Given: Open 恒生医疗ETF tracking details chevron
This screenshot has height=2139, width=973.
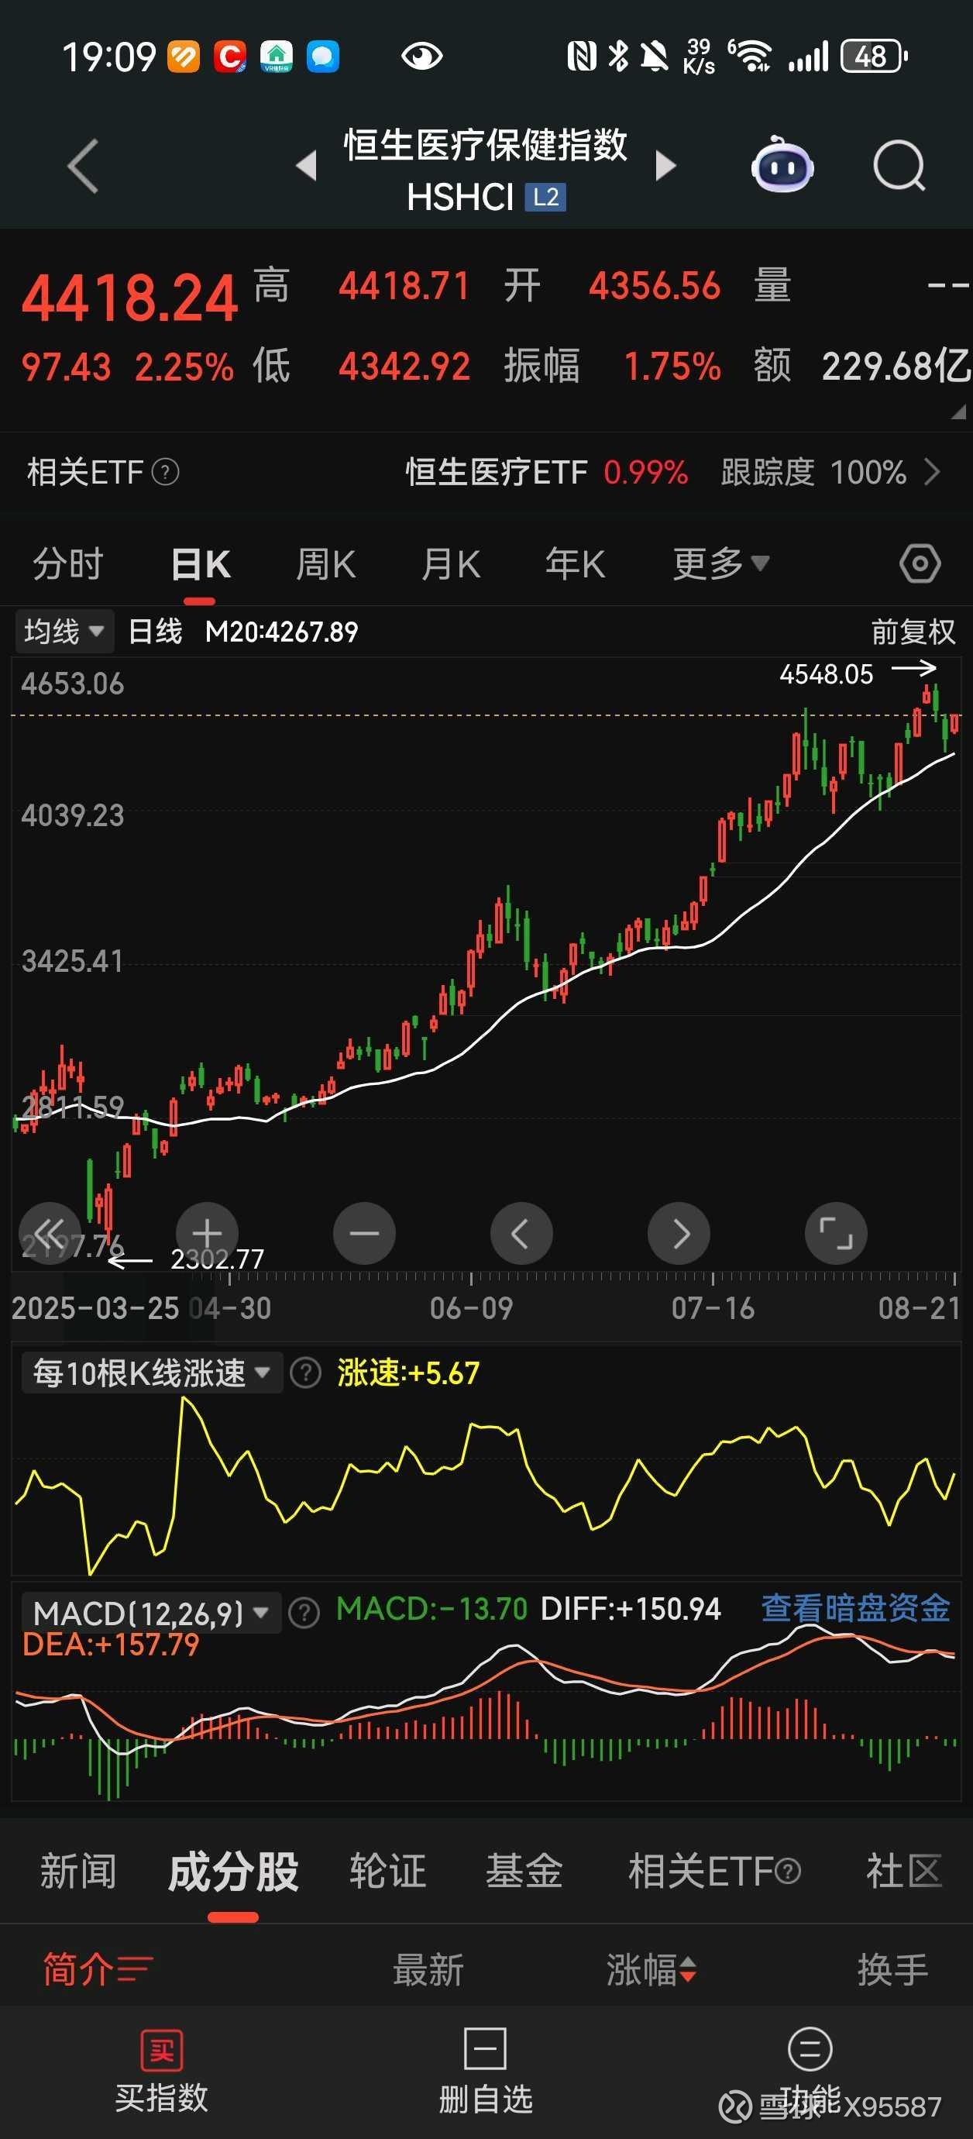Looking at the screenshot, I should (x=932, y=473).
